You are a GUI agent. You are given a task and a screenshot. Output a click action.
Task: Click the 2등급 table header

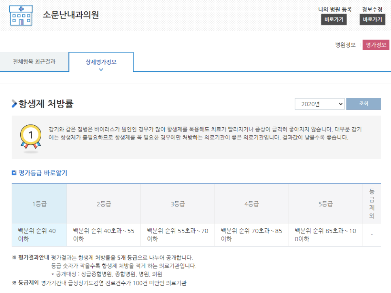[104, 204]
